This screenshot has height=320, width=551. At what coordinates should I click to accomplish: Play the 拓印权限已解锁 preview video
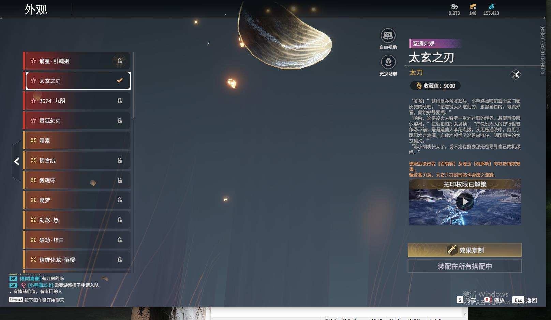coord(465,202)
